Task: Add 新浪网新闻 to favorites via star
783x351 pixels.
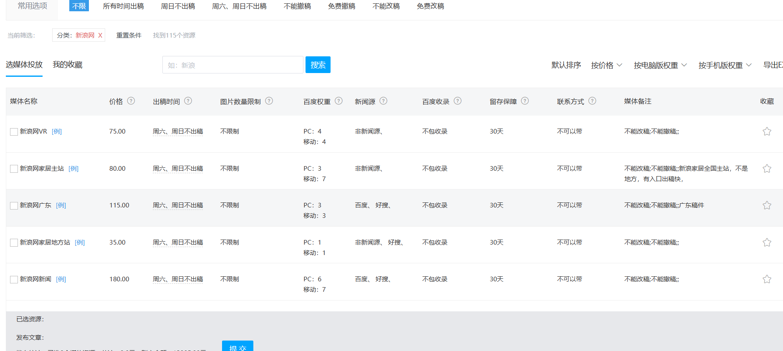Action: point(767,279)
